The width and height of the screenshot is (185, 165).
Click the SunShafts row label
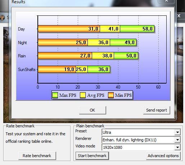point(27,70)
